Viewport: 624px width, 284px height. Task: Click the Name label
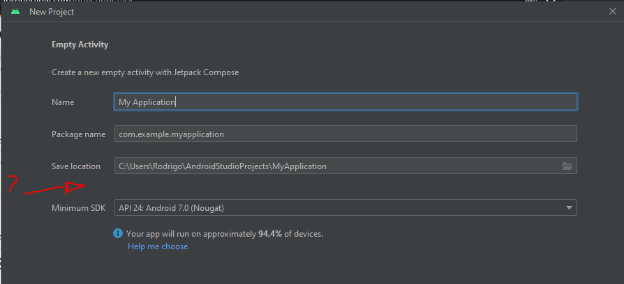coord(63,102)
